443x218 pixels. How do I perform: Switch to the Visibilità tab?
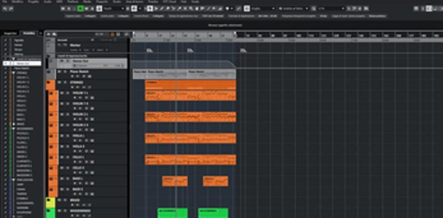point(29,33)
